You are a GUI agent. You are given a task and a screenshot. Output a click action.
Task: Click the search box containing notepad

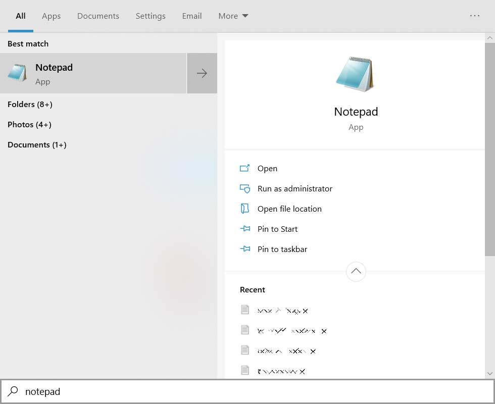pyautogui.click(x=247, y=391)
